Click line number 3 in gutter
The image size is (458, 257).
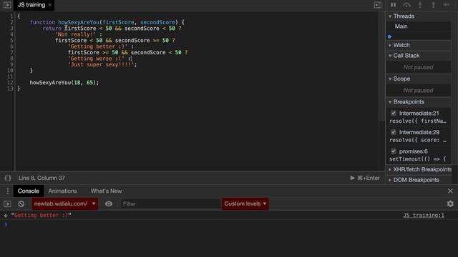click(11, 29)
